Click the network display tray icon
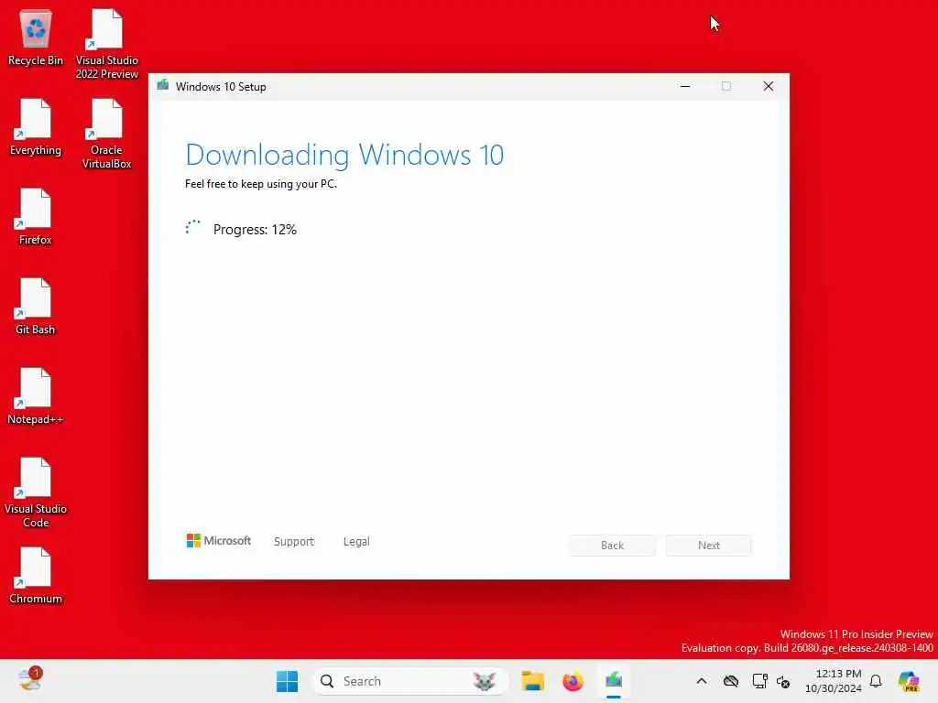 click(x=759, y=681)
